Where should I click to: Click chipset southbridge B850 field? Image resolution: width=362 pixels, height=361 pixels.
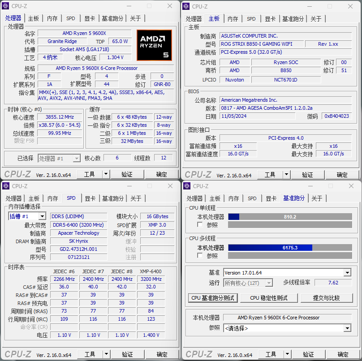click(x=286, y=70)
